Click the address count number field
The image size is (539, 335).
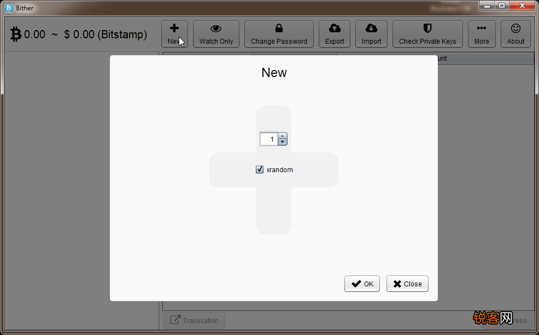tap(269, 139)
